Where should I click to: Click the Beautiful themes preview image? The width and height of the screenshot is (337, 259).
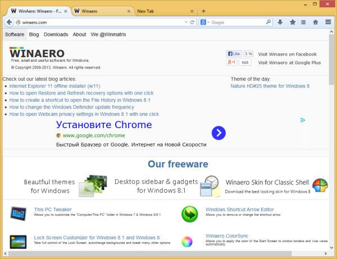[x=93, y=186]
